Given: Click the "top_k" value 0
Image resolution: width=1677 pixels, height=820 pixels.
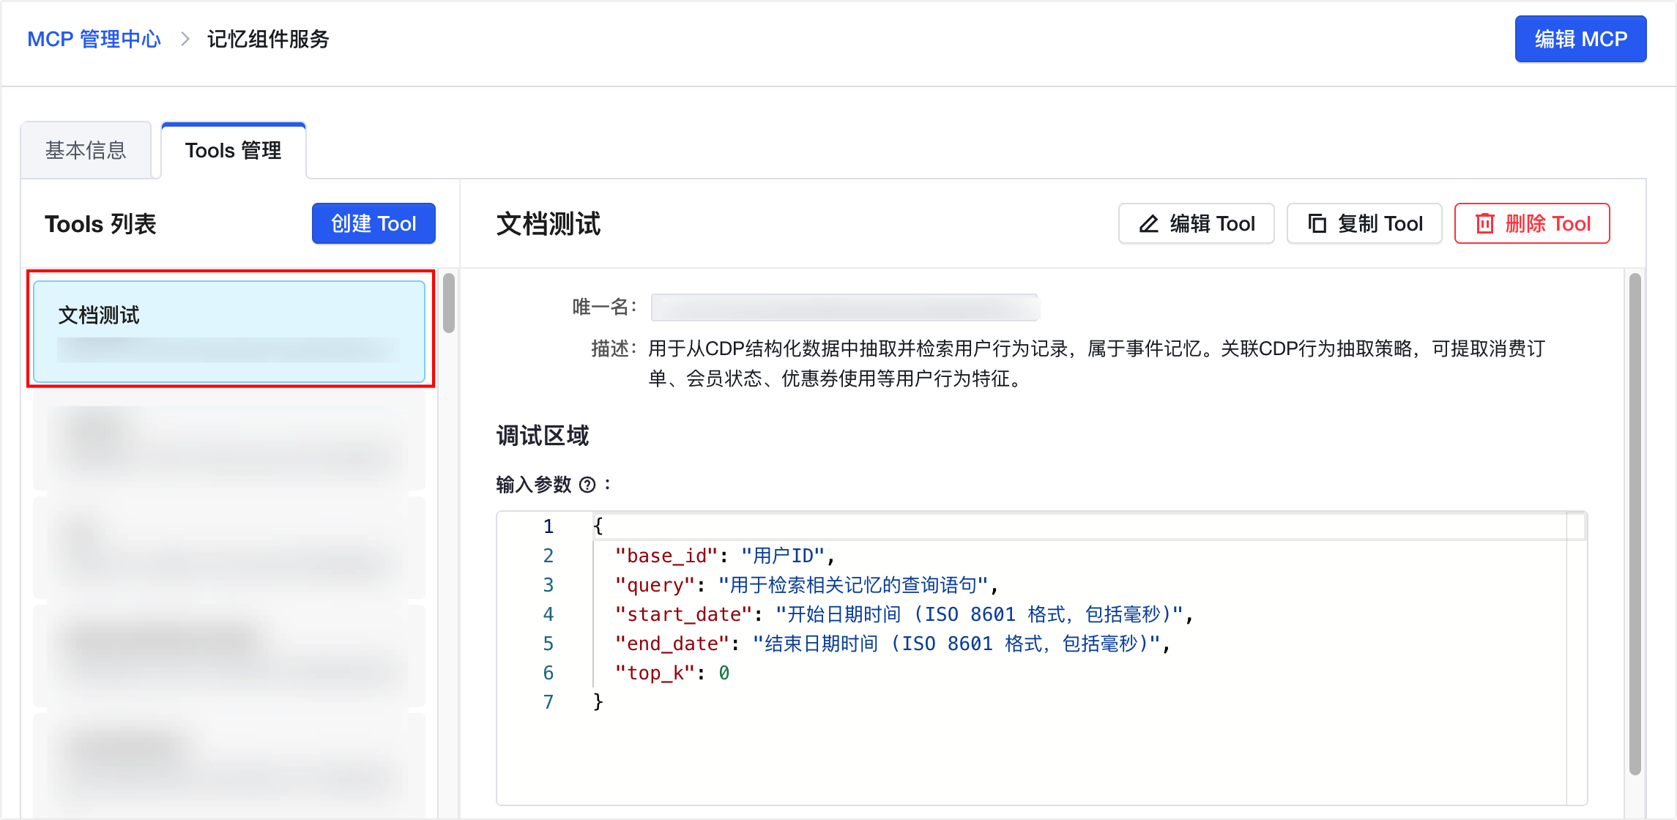Looking at the screenshot, I should (x=724, y=673).
